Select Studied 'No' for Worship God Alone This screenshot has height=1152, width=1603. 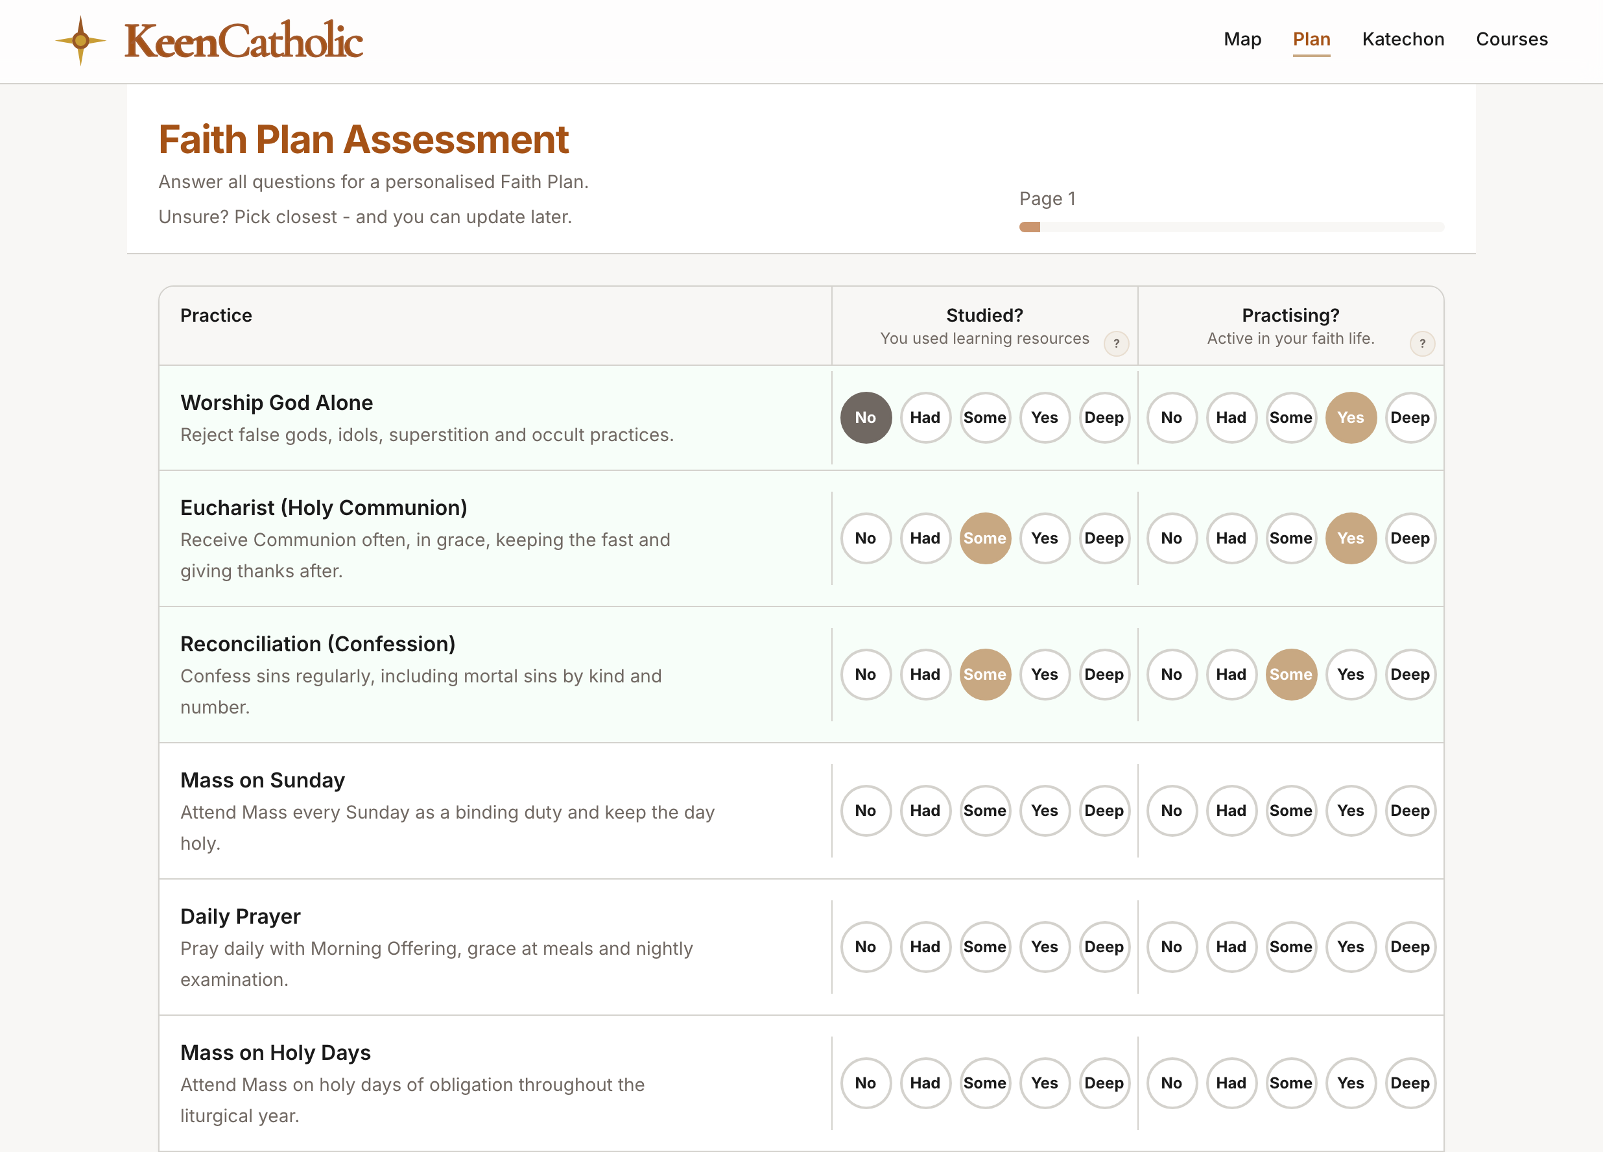coord(866,417)
